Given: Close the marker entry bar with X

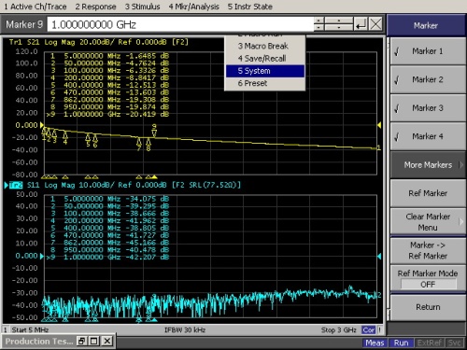Looking at the screenshot, I should pos(375,24).
